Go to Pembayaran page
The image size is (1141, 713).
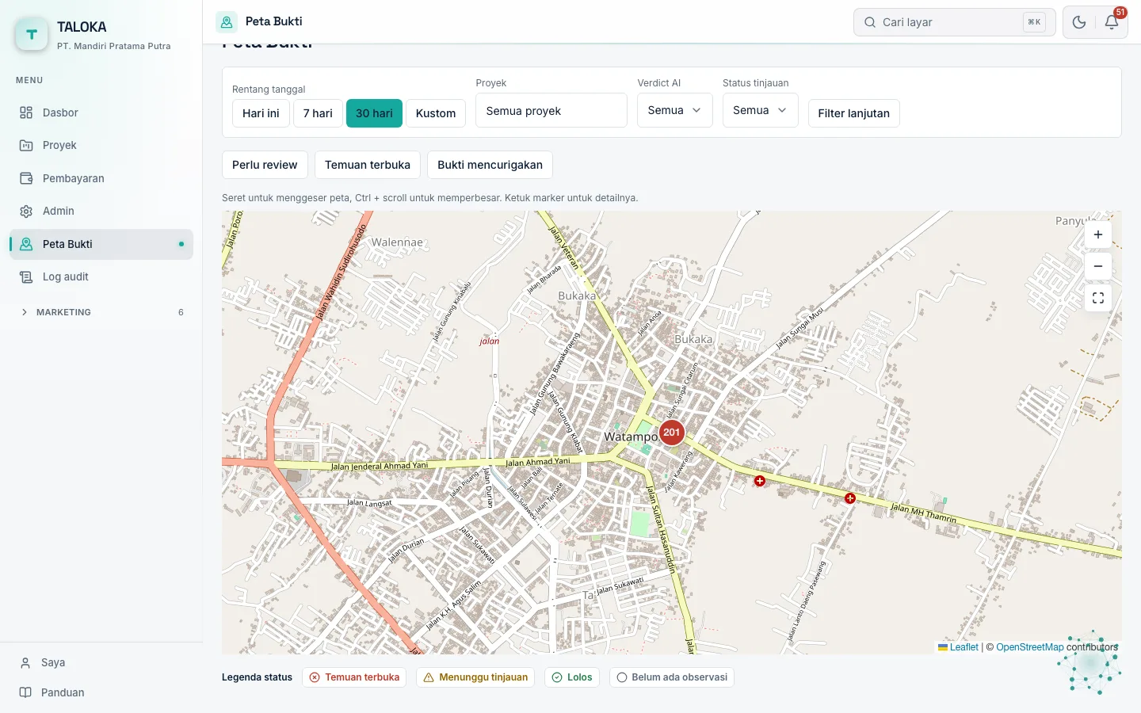[x=101, y=178]
